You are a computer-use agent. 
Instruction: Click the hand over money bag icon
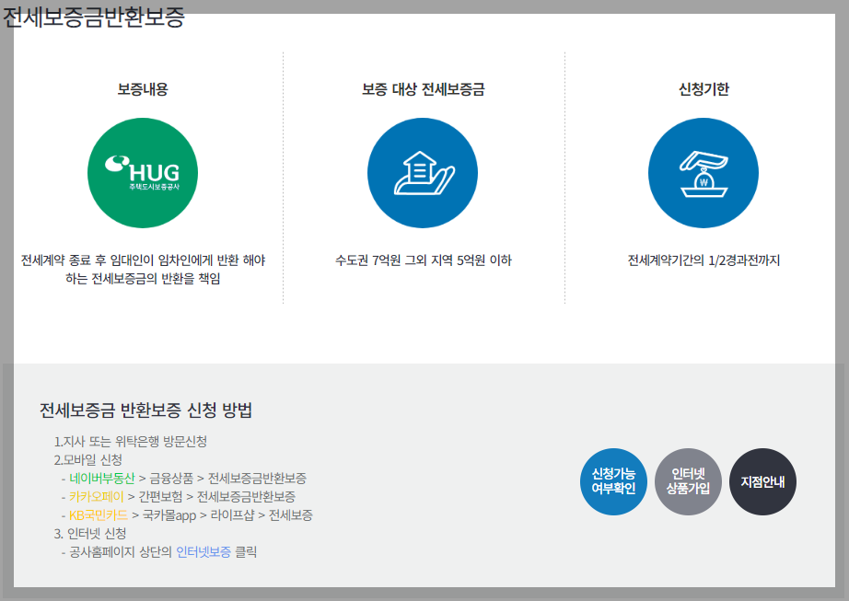(x=704, y=173)
